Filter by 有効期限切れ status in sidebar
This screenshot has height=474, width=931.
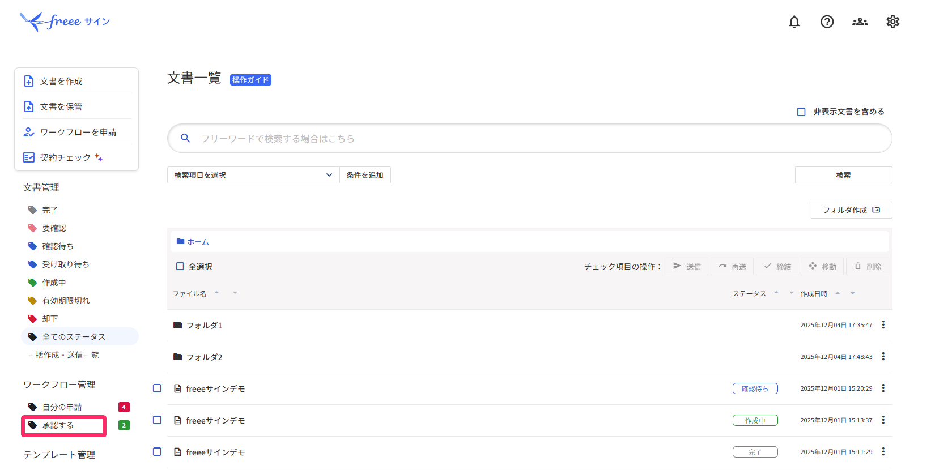[x=66, y=301]
